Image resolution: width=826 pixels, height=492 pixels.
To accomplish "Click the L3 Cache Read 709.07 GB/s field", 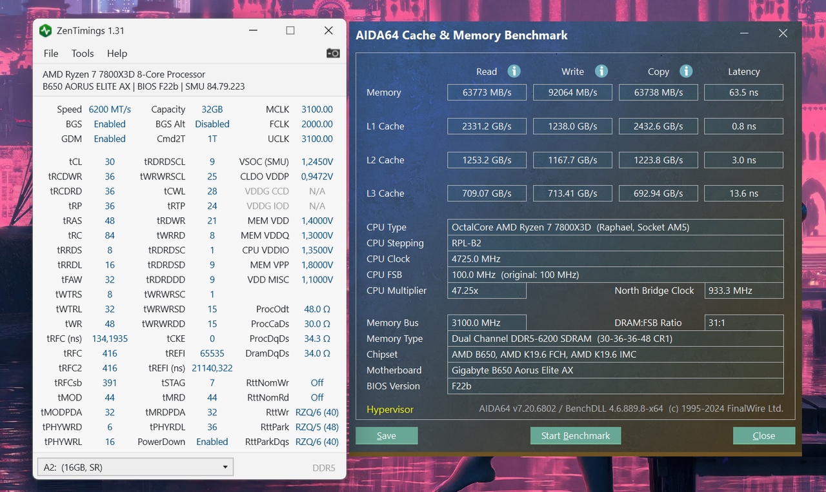I will pyautogui.click(x=487, y=193).
